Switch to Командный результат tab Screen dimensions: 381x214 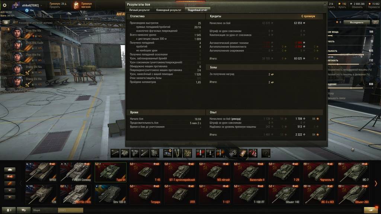pos(169,10)
